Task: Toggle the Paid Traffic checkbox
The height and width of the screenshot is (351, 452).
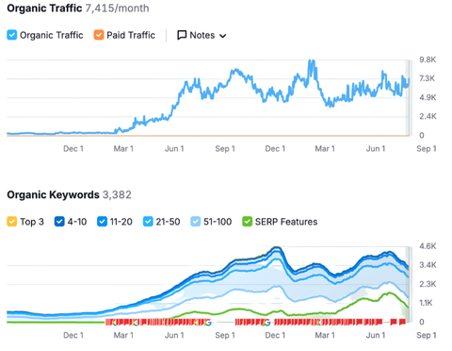Action: pyautogui.click(x=99, y=35)
